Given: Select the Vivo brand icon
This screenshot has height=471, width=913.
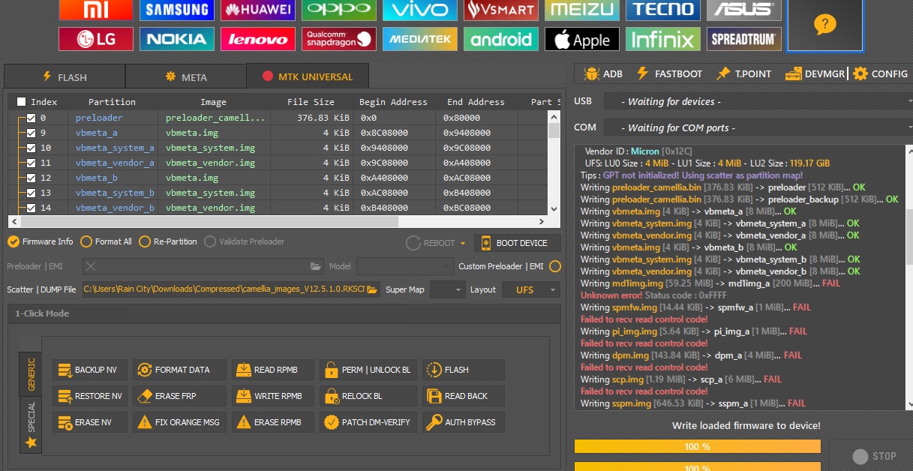Looking at the screenshot, I should coord(420,10).
